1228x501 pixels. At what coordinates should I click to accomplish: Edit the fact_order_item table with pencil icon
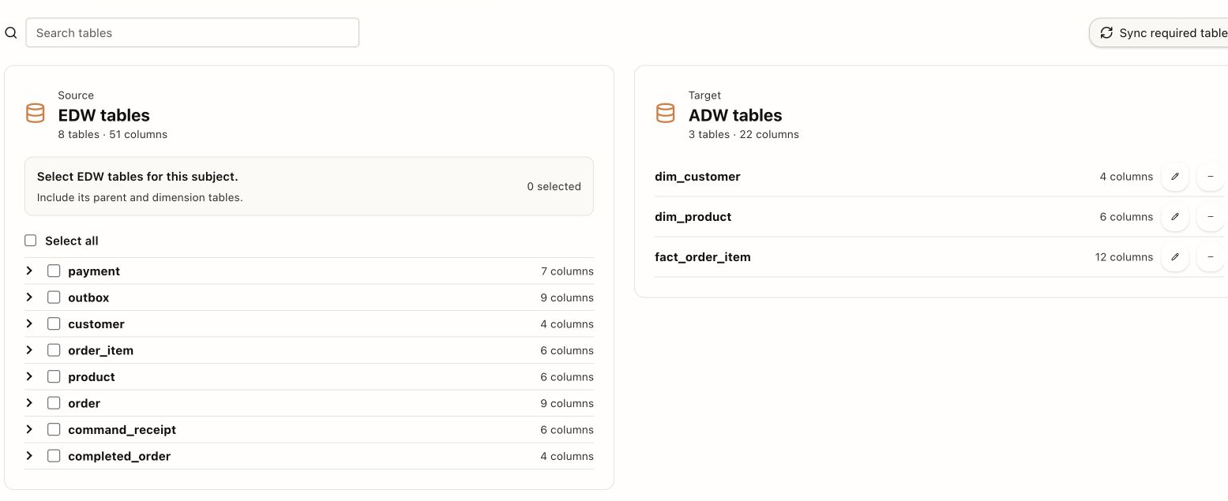point(1175,257)
